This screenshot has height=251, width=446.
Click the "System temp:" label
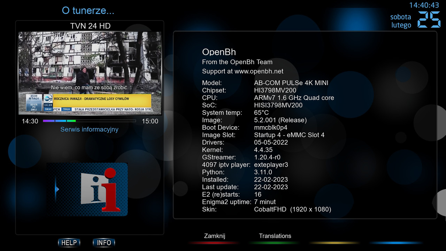tap(222, 113)
